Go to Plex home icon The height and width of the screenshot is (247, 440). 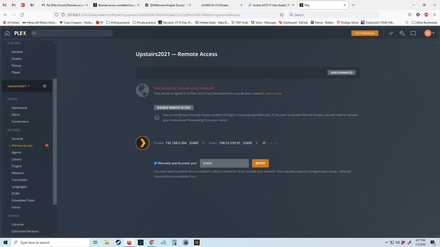coord(7,33)
